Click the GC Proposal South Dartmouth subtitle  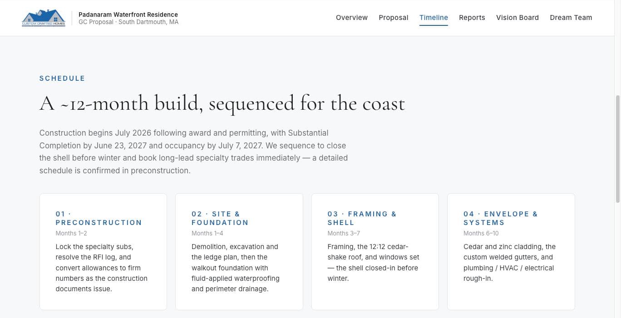(x=128, y=22)
